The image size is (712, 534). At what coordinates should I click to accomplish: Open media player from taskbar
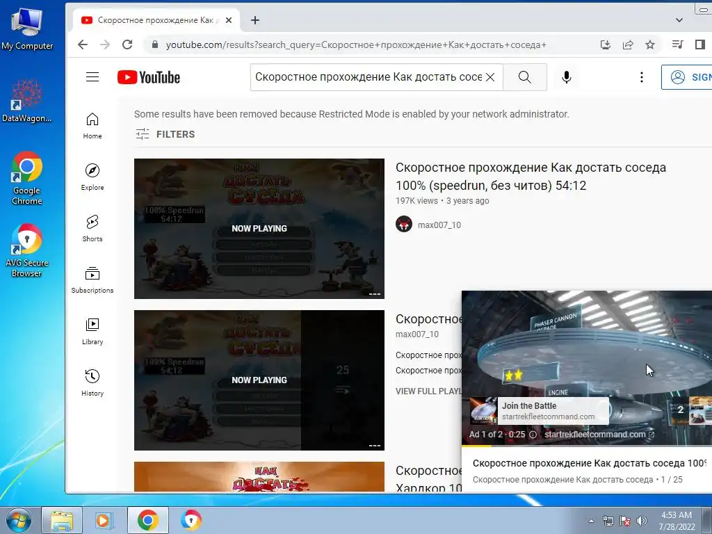[104, 520]
